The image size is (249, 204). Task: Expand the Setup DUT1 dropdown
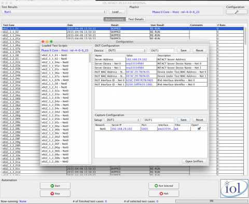coord(122,120)
